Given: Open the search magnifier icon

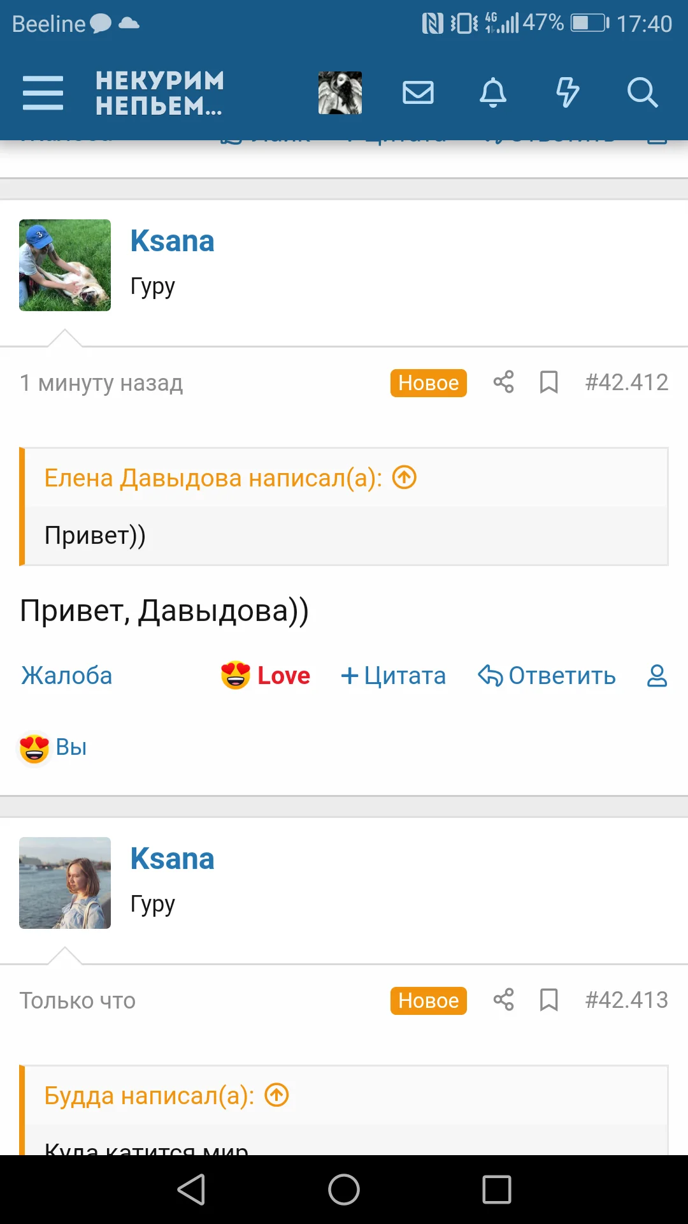Looking at the screenshot, I should [641, 93].
